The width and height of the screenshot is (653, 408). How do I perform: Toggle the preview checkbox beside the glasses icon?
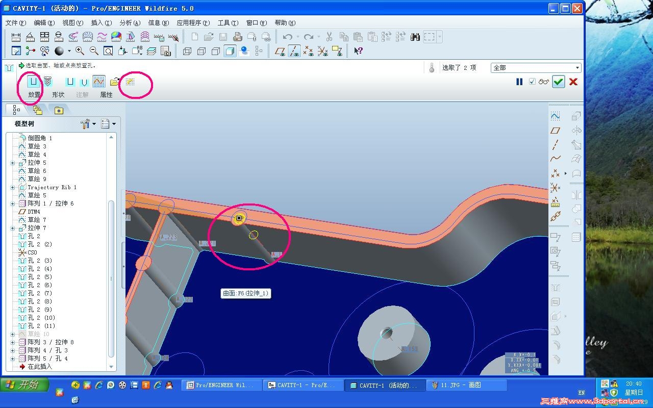point(532,82)
